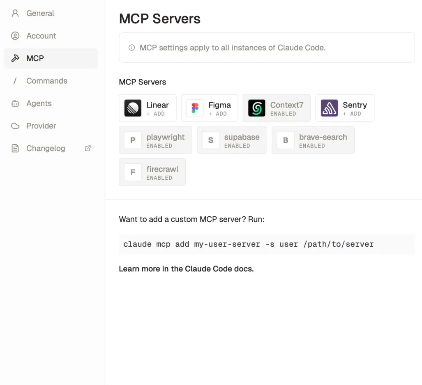Click 'Want to add a custom MCP server? Run:' text
Image resolution: width=422 pixels, height=385 pixels.
coord(191,220)
